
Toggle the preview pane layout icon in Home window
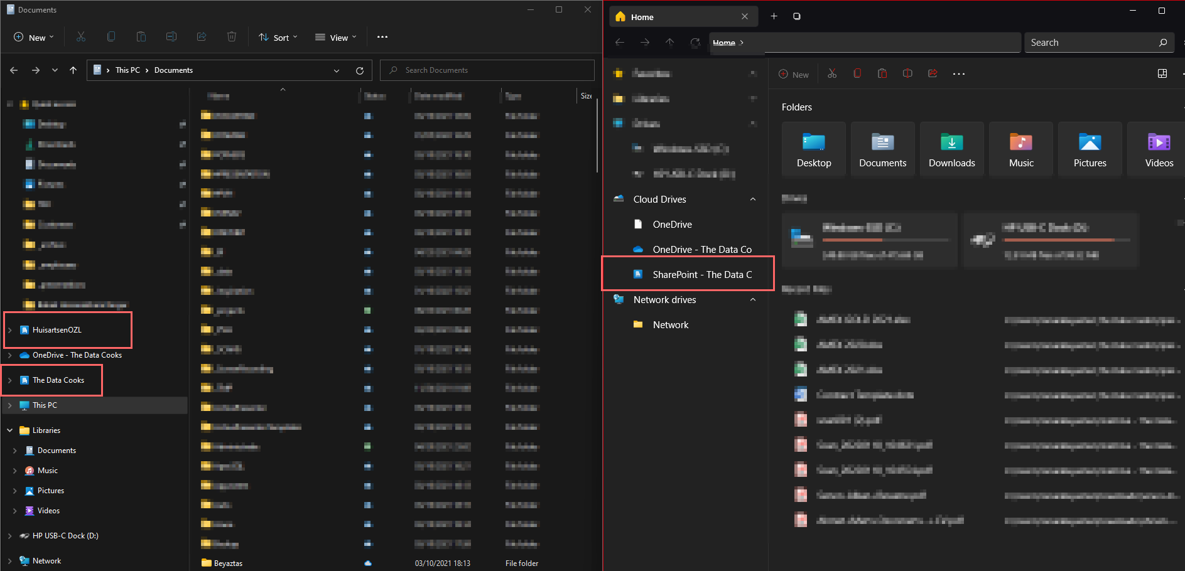pyautogui.click(x=1162, y=74)
